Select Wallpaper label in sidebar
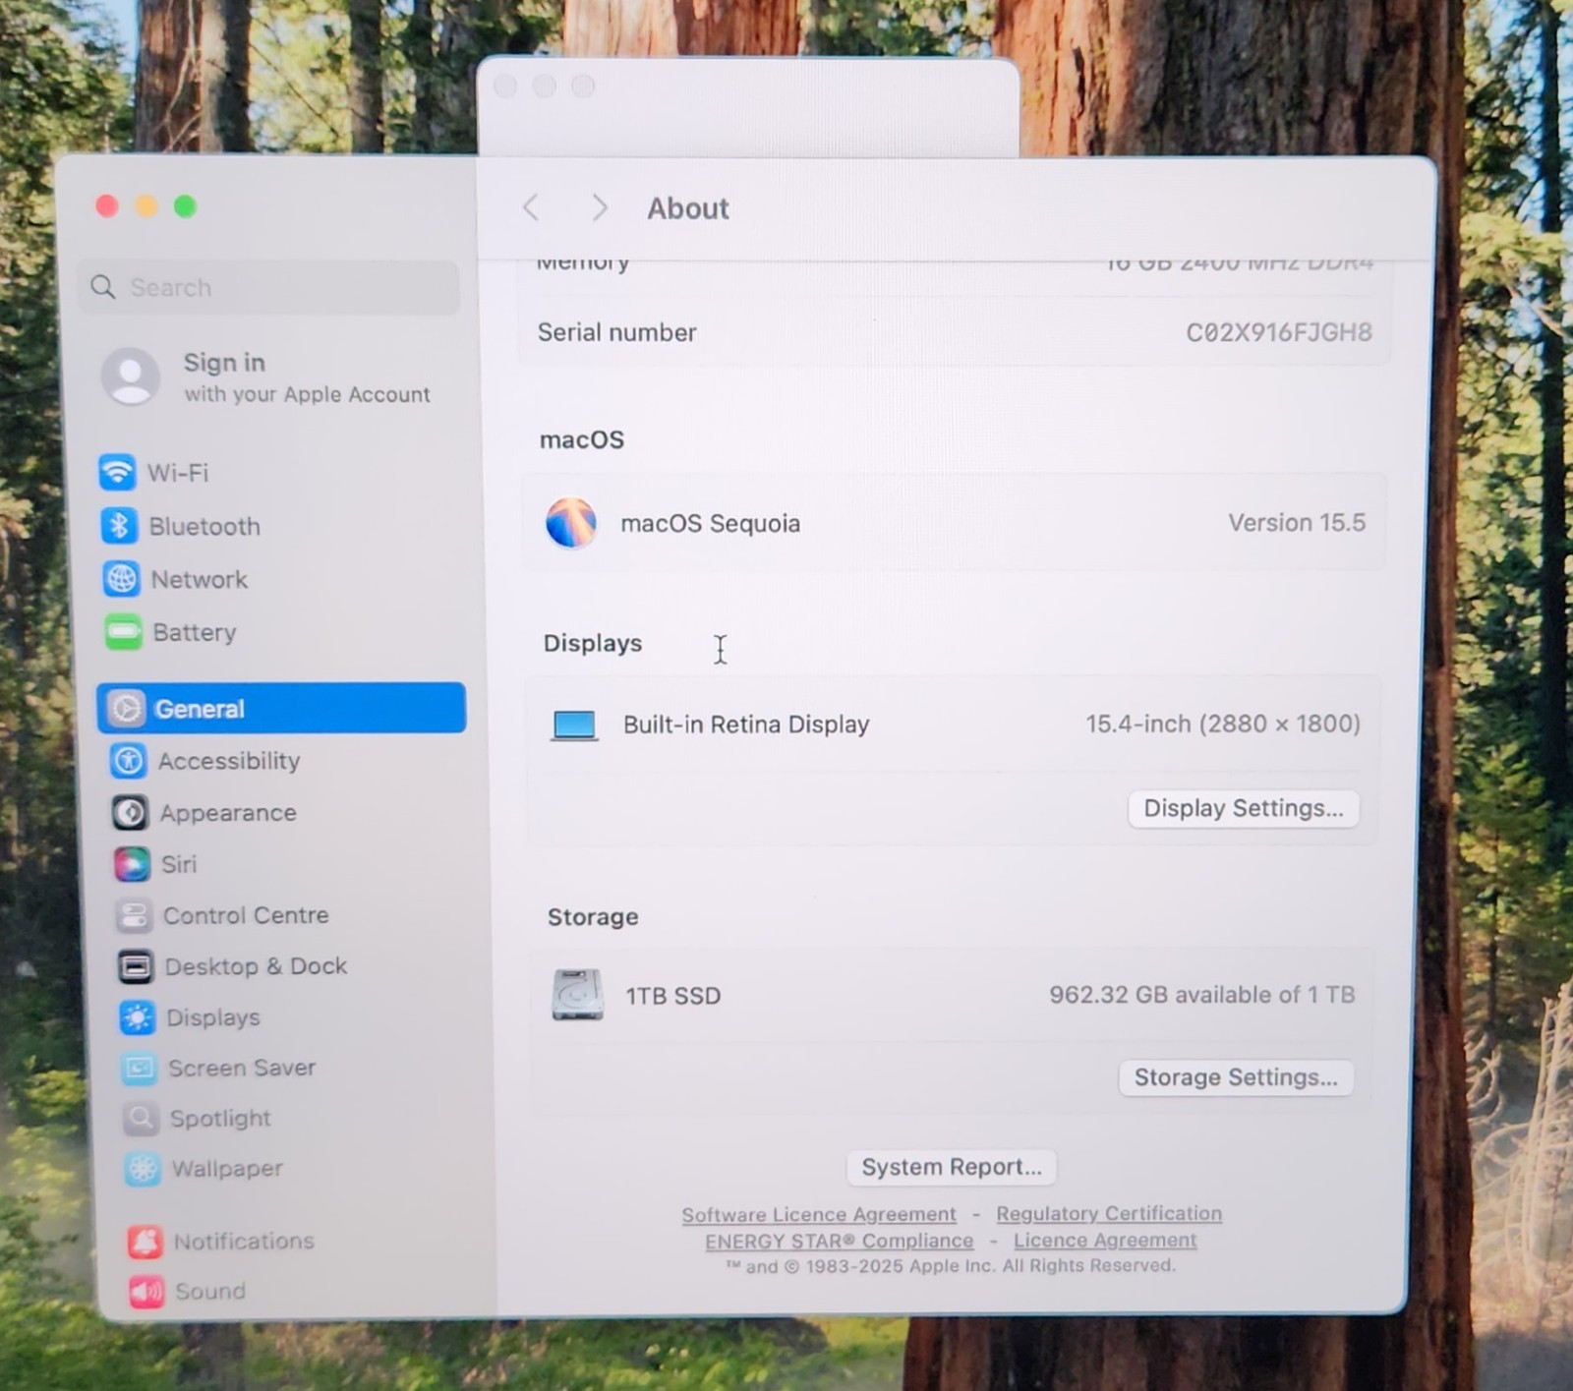Viewport: 1573px width, 1391px height. click(x=227, y=1169)
